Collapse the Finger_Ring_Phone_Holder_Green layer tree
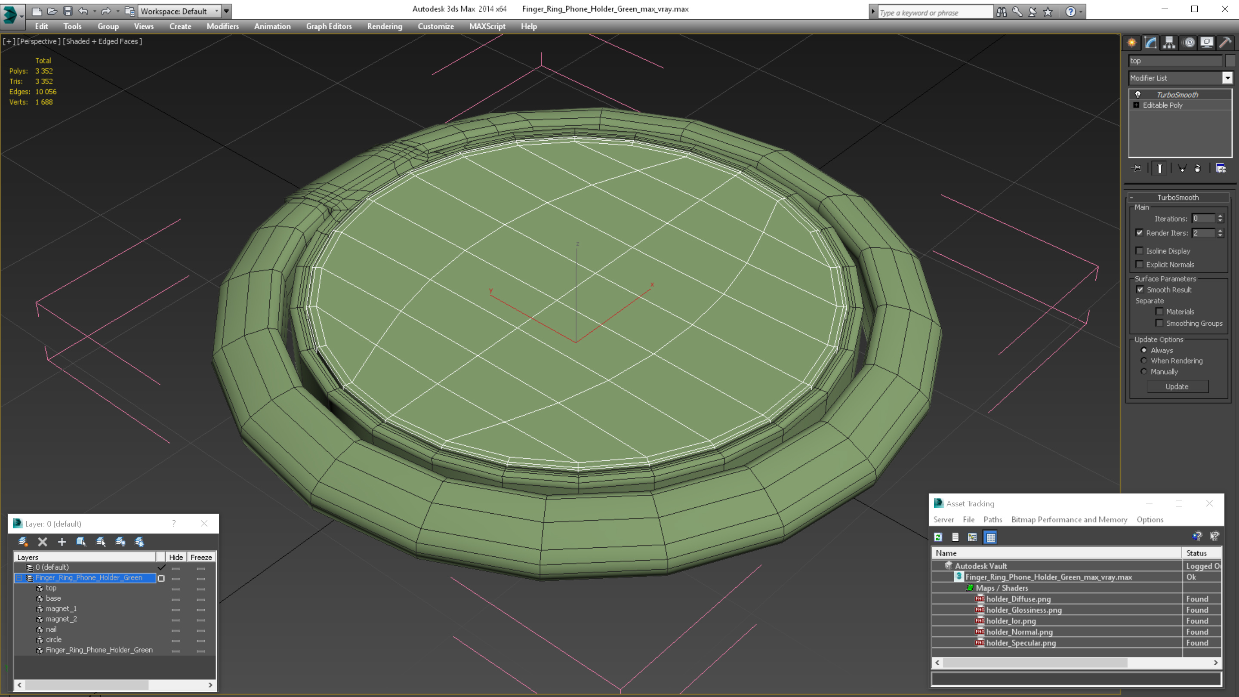 (x=19, y=578)
